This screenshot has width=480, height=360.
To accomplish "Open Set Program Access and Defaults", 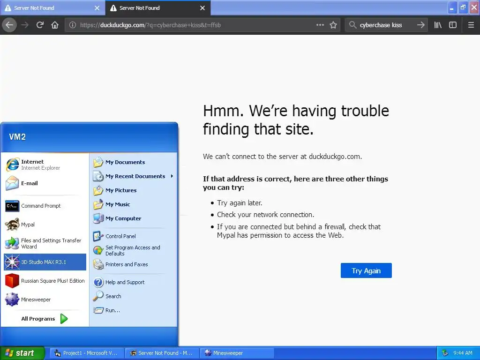I will (133, 250).
